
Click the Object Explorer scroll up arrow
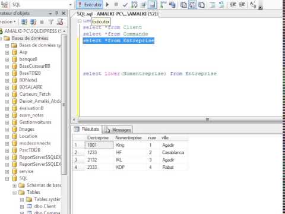(x=64, y=32)
